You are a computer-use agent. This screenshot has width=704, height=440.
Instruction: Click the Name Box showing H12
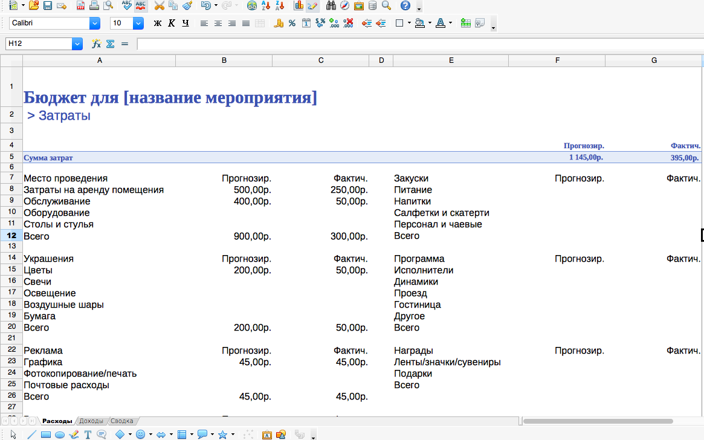point(36,43)
